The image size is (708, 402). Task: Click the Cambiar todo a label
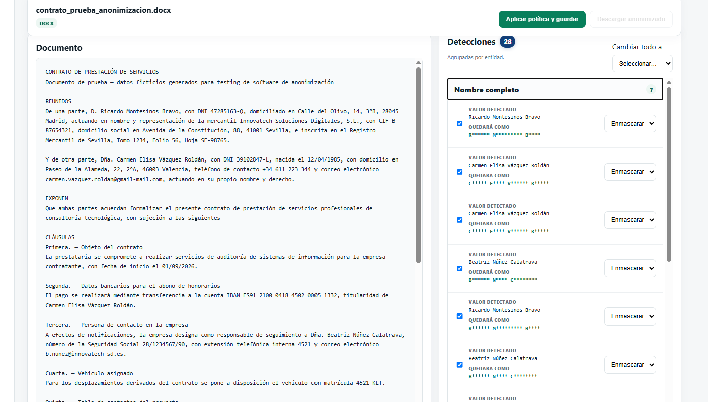(x=637, y=47)
